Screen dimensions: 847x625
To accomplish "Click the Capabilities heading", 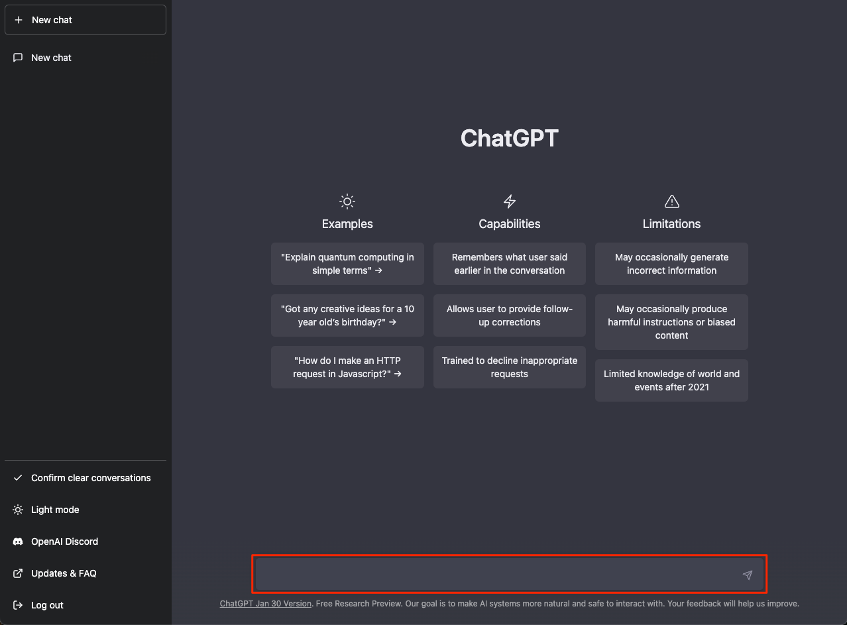I will coord(510,224).
